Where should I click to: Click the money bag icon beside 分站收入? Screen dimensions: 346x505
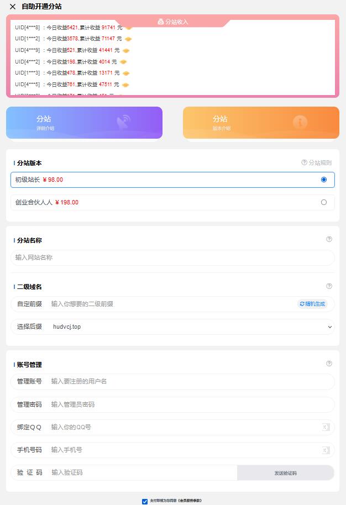coord(160,22)
